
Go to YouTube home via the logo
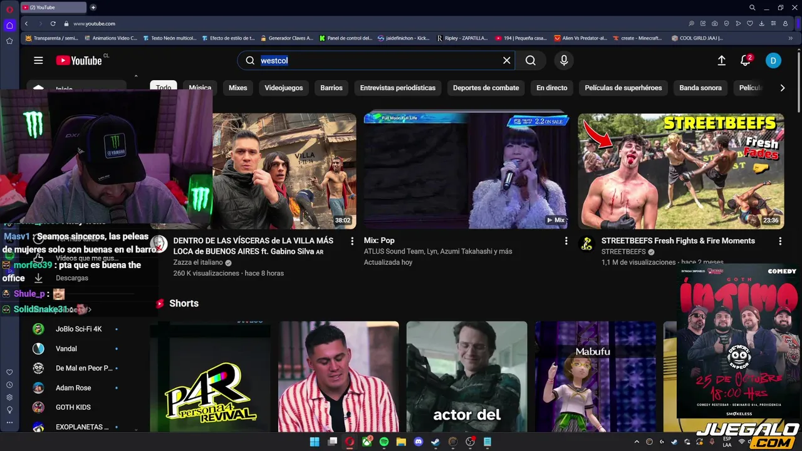tap(79, 61)
